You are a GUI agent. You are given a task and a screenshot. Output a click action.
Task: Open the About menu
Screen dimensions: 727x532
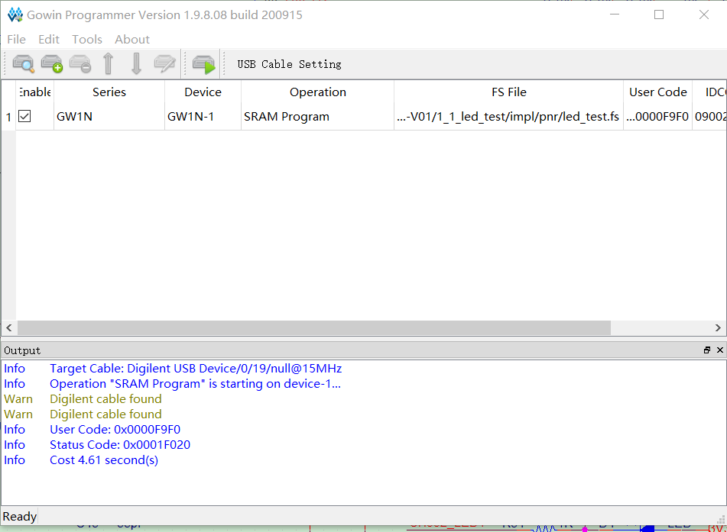pyautogui.click(x=132, y=39)
